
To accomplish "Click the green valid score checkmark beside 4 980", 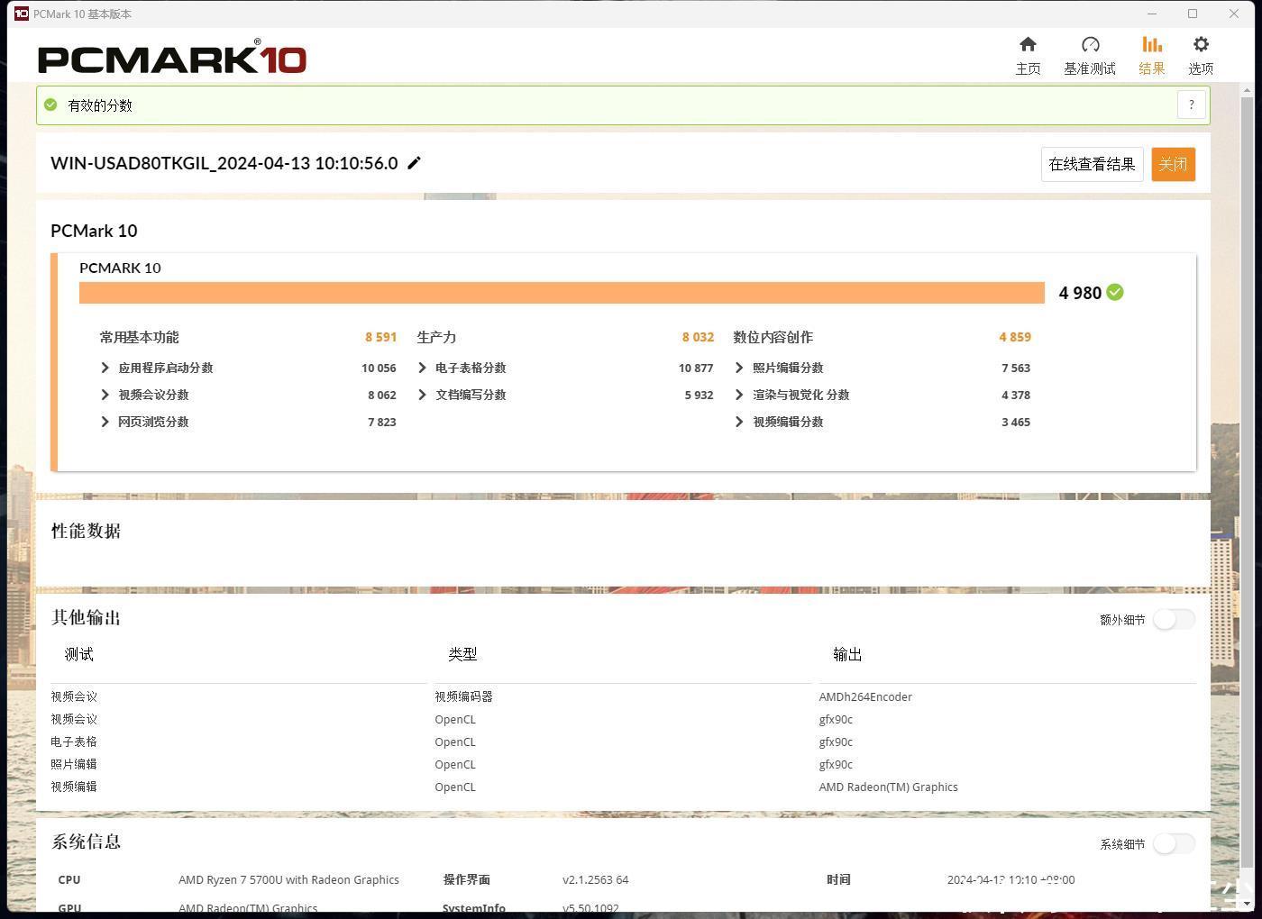I will (1115, 293).
